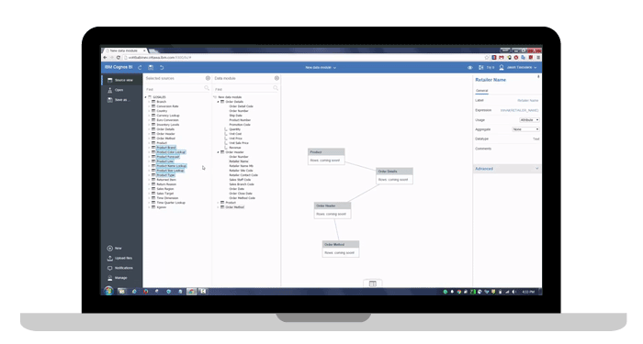Click browser reload button
Screen dimensions: 643x344
click(118, 57)
